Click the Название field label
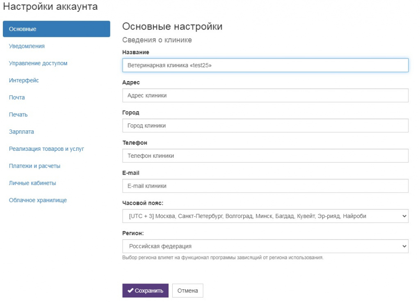Screen dimensions: 420x302 pos(135,52)
